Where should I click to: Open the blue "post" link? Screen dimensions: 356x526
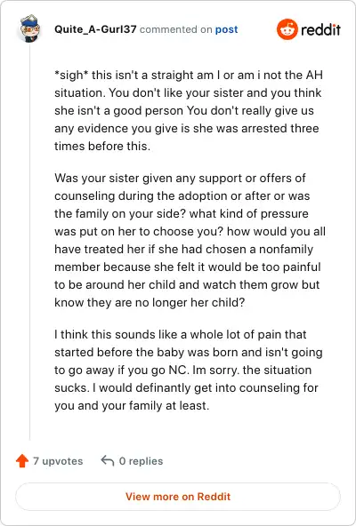(227, 29)
